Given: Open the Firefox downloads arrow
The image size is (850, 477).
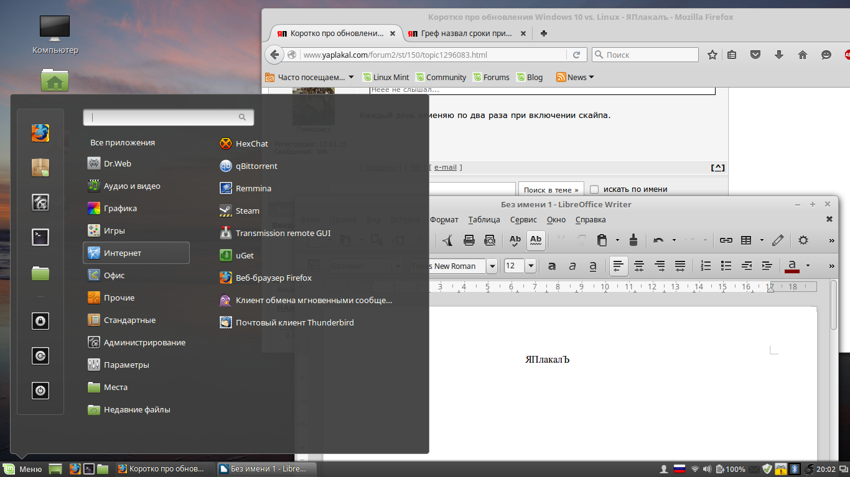Looking at the screenshot, I should (779, 55).
